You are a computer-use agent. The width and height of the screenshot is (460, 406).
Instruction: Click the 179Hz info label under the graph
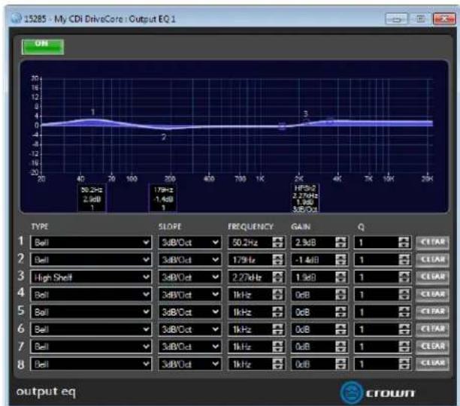163,198
